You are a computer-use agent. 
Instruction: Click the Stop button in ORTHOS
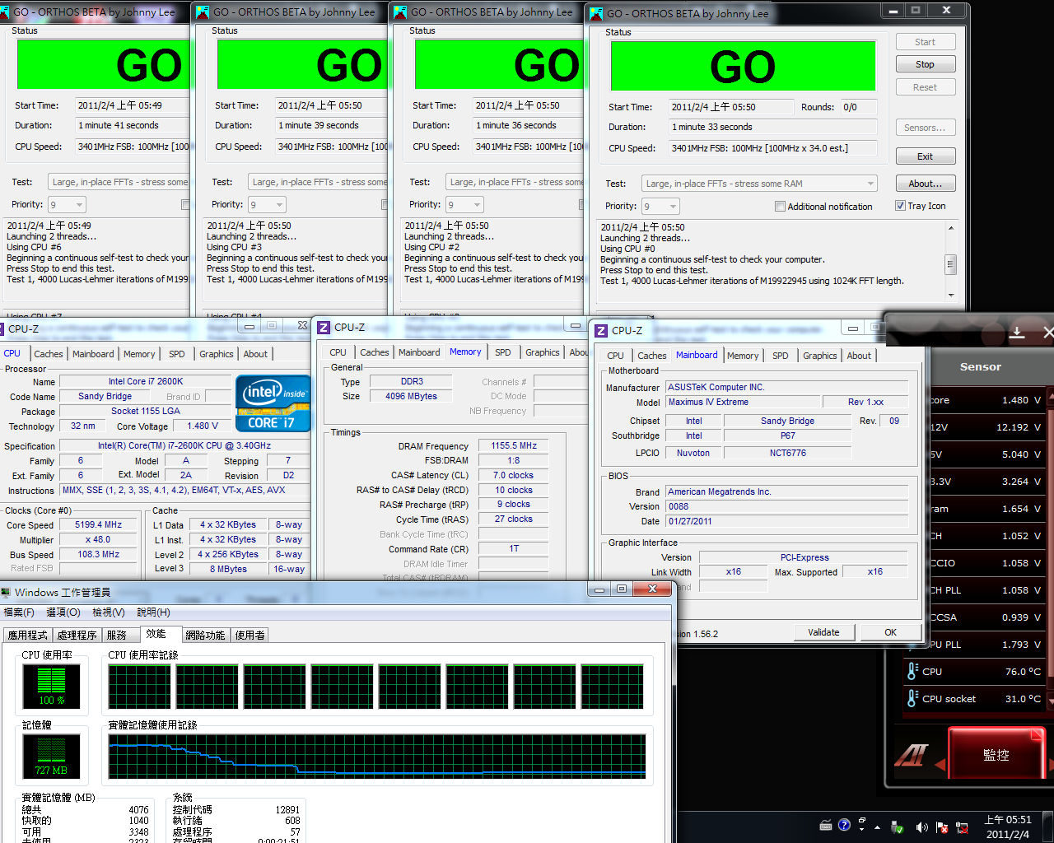(925, 64)
